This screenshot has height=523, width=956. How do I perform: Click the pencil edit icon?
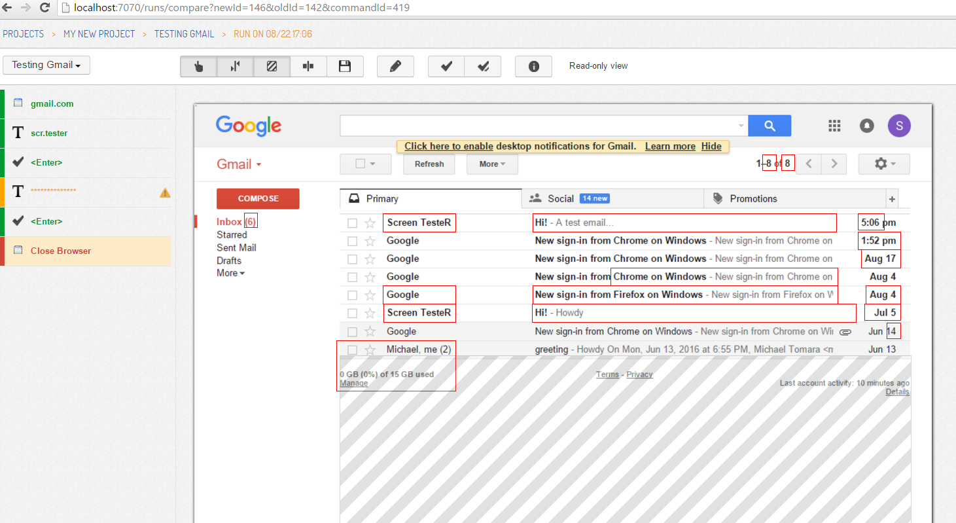click(395, 66)
